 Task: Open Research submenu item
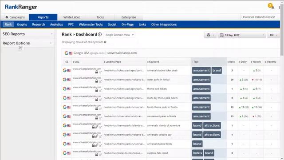[39, 24]
